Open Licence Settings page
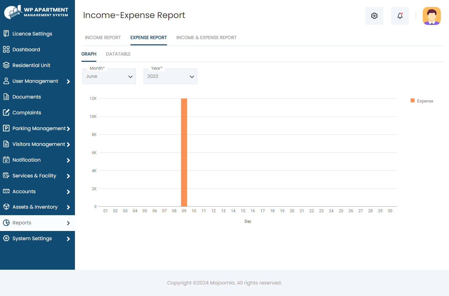Screen dimensions: 449x296 click(32, 34)
